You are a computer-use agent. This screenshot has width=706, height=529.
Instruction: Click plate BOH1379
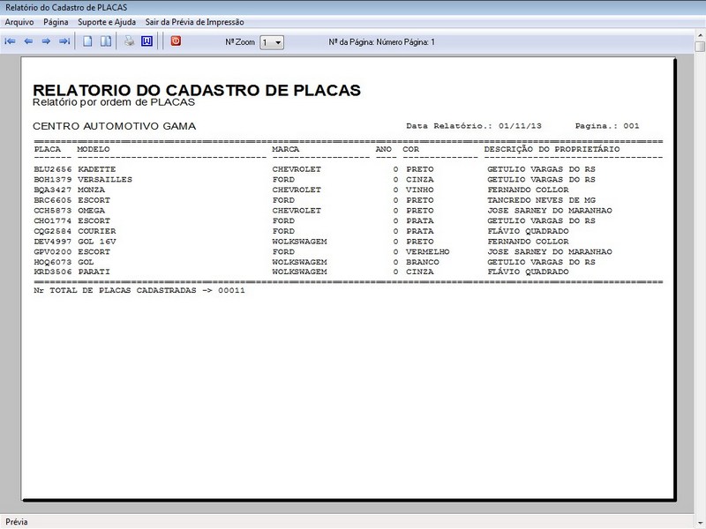coord(53,180)
